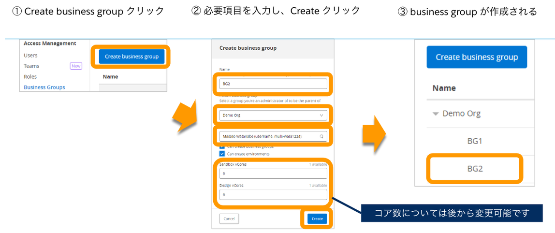Open the Demo Org parent group dropdown
555x233 pixels.
coord(273,116)
